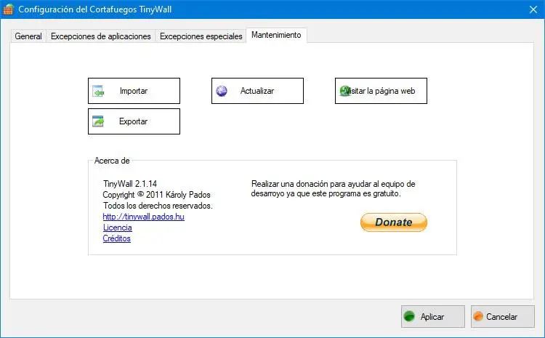Viewport: 545px width, 338px height.
Task: Click the Importar button label
Action: tap(134, 91)
